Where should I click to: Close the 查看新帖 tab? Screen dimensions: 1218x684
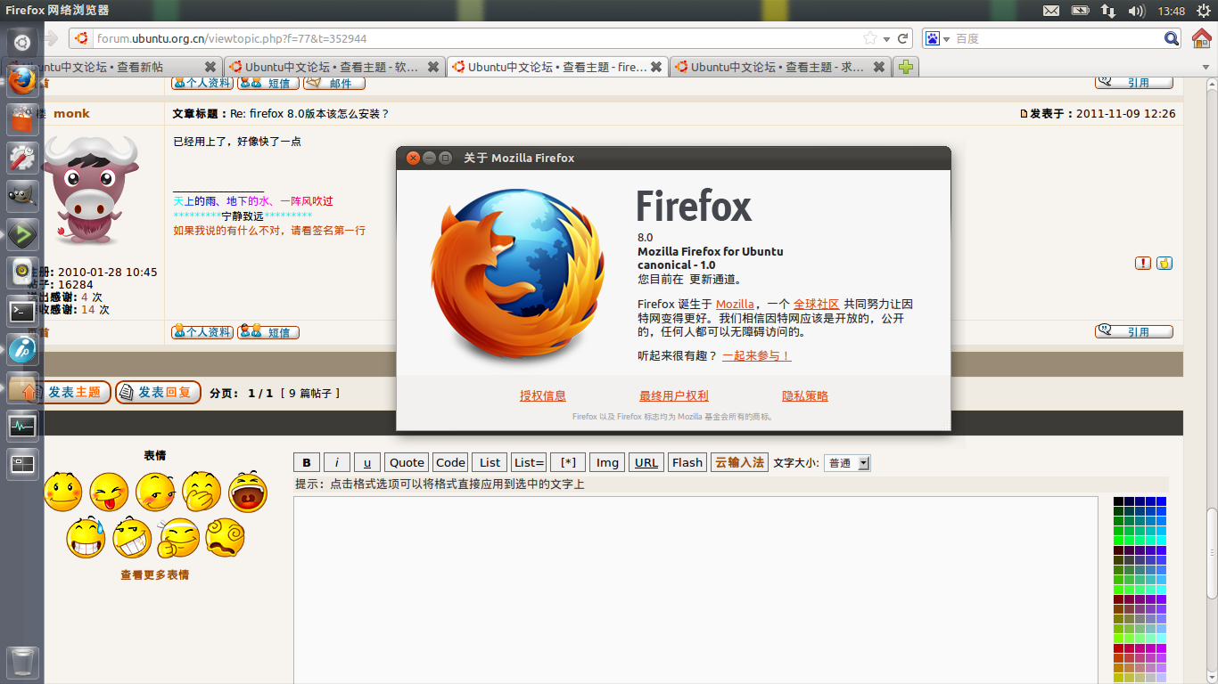pos(210,67)
